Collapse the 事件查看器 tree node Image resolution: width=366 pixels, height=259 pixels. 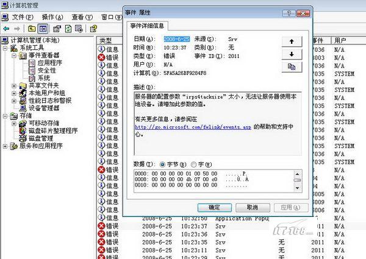pyautogui.click(x=14, y=55)
